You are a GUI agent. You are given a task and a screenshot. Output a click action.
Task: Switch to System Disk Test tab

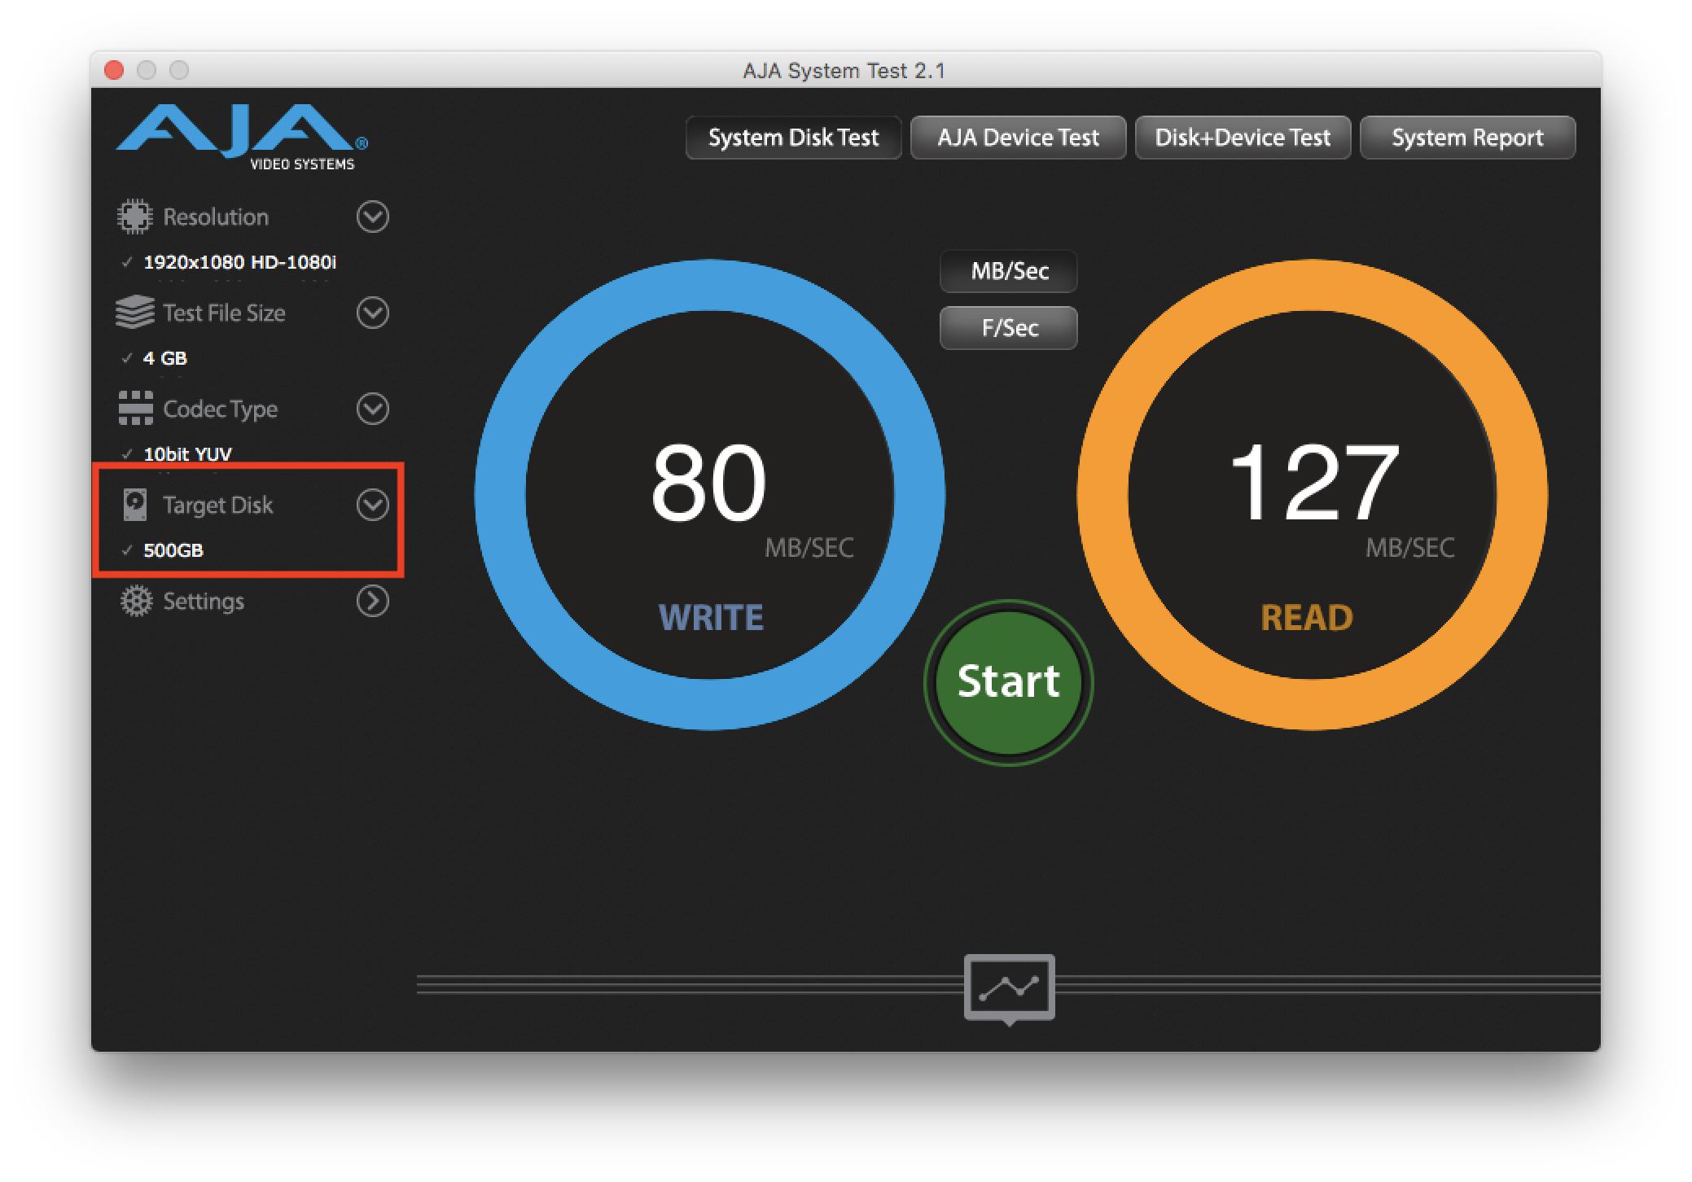(793, 138)
